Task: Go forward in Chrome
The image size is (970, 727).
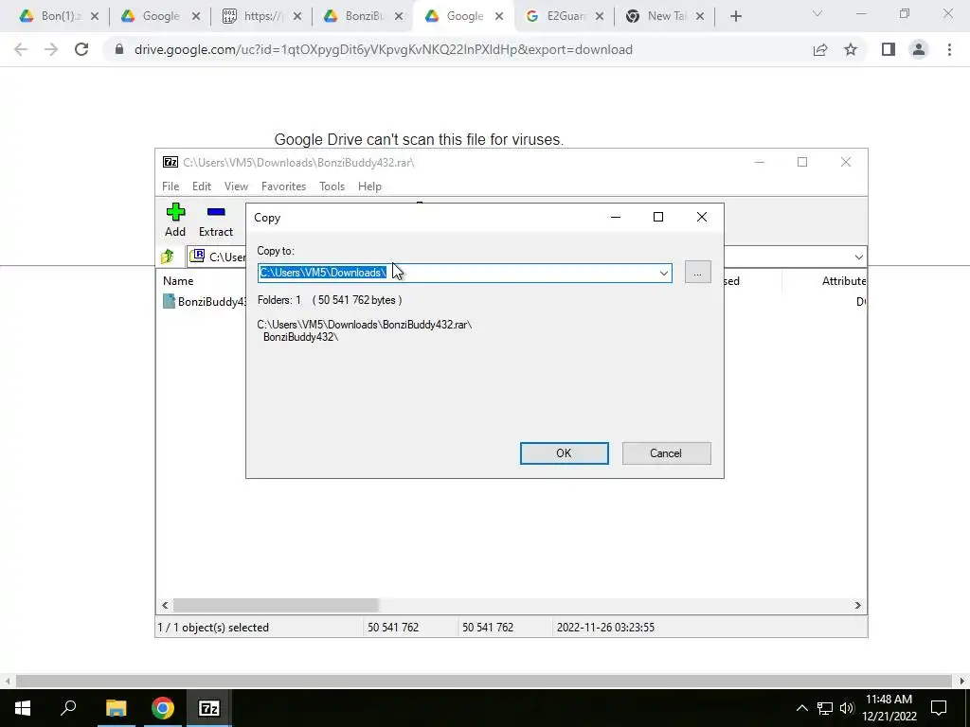Action: pyautogui.click(x=51, y=49)
